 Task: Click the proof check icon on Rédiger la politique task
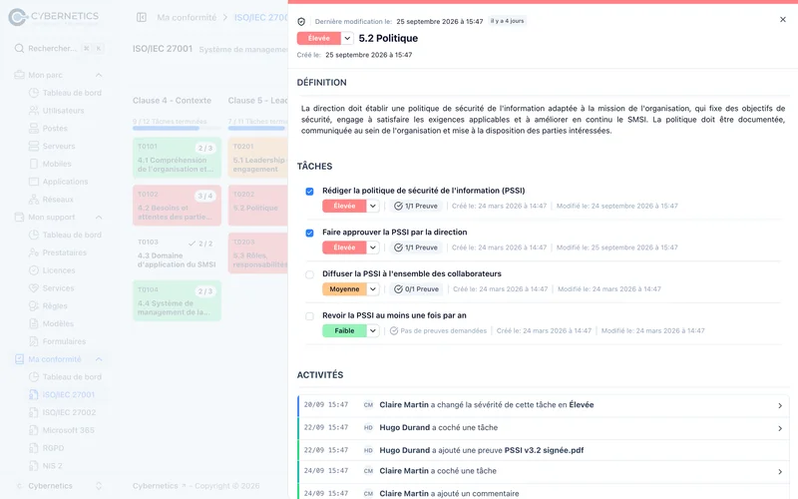pos(398,206)
